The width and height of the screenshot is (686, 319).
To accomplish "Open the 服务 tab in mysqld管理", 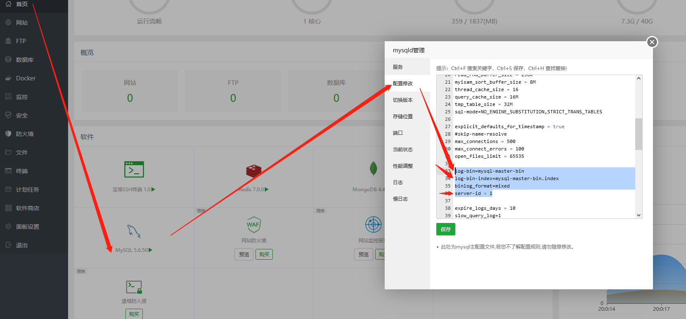I will point(407,67).
